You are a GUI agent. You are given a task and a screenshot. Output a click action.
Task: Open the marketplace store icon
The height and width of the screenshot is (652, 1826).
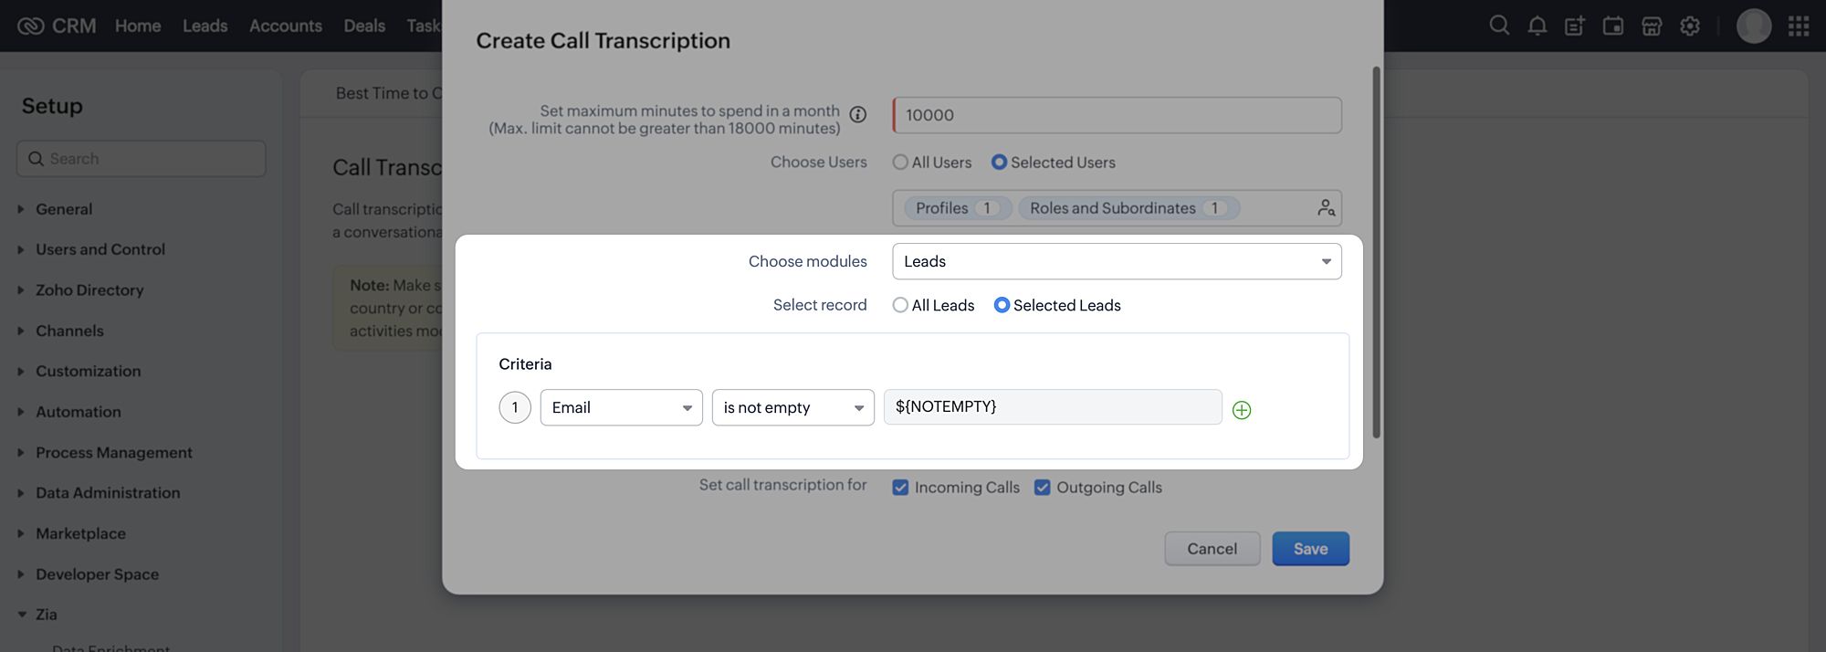1652,26
